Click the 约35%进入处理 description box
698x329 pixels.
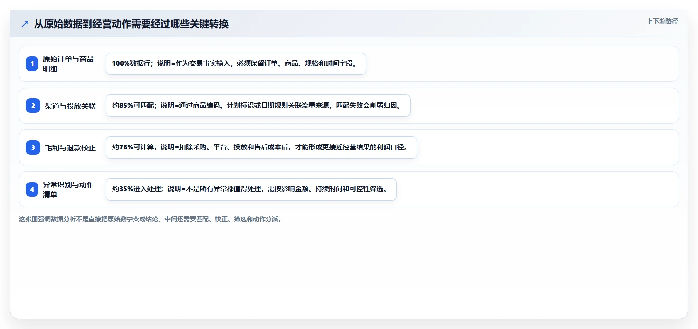[251, 189]
